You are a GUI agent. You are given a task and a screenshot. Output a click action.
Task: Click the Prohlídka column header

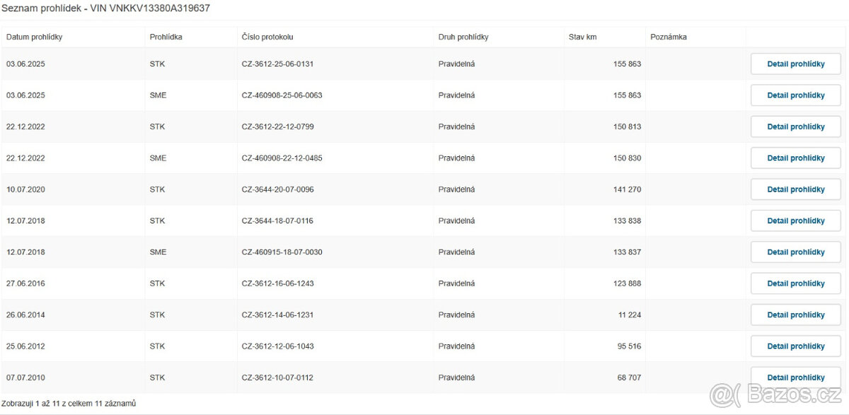[x=166, y=37]
